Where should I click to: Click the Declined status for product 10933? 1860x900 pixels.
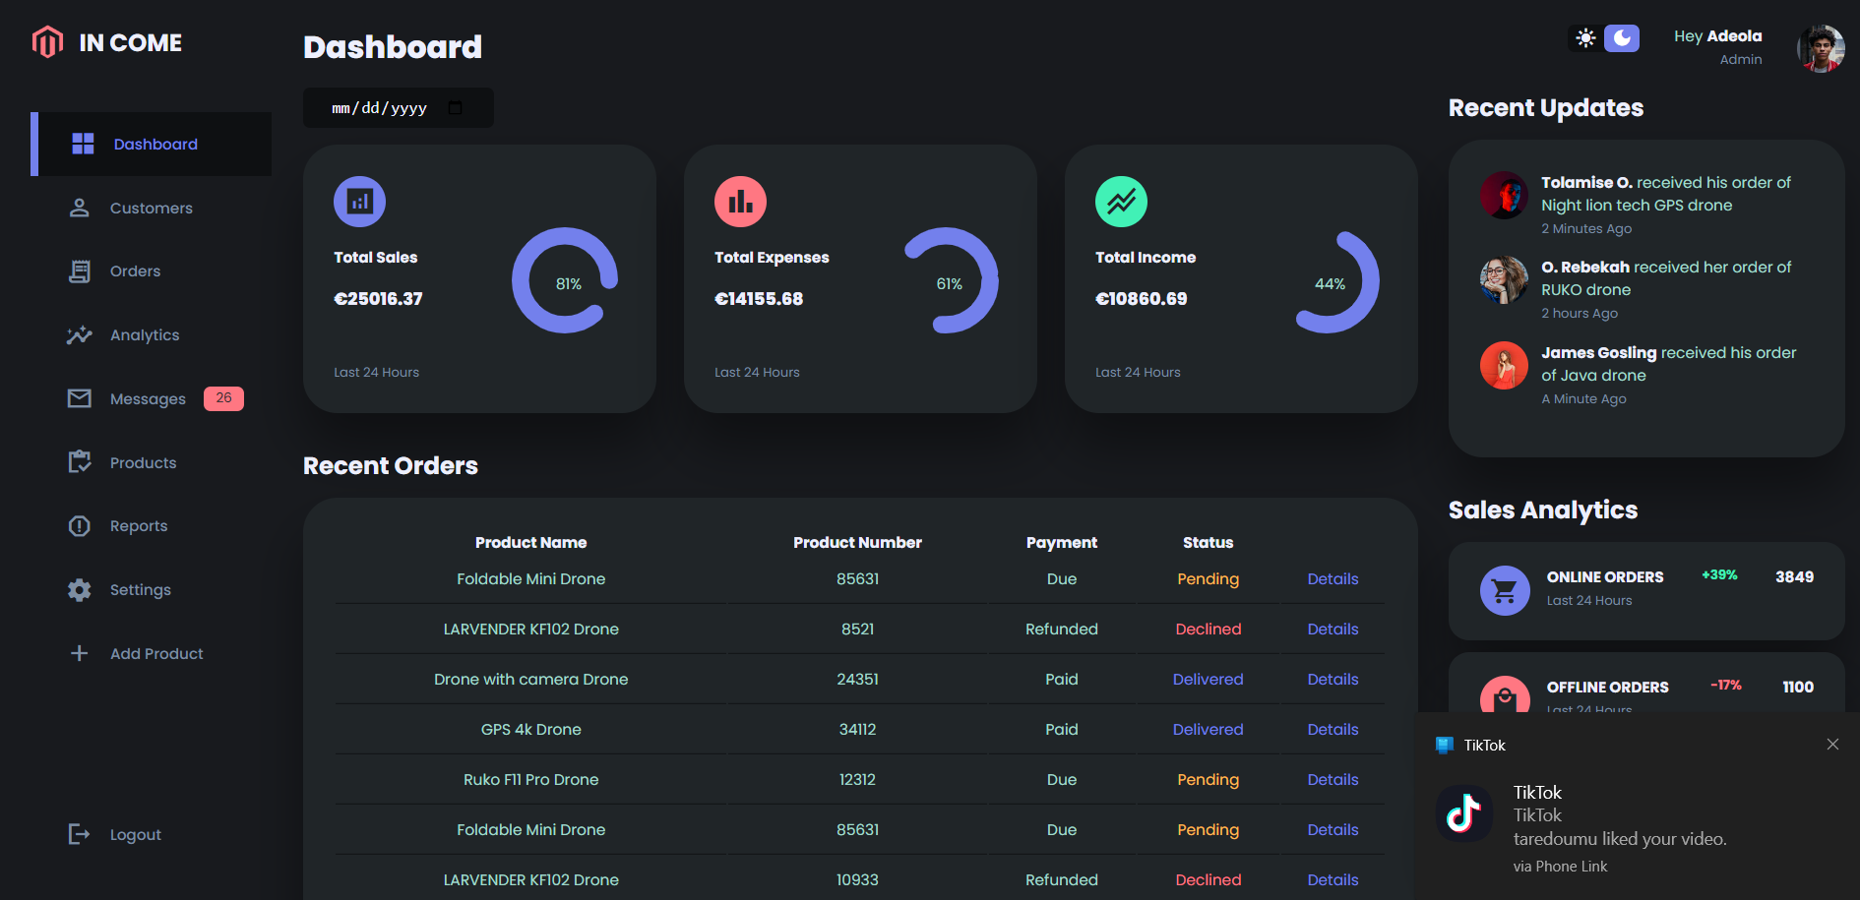1208,880
